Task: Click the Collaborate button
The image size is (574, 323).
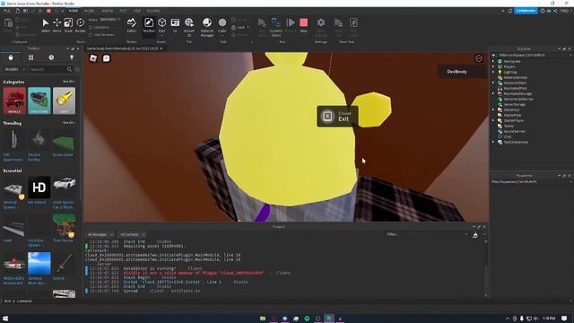Action: click(526, 11)
